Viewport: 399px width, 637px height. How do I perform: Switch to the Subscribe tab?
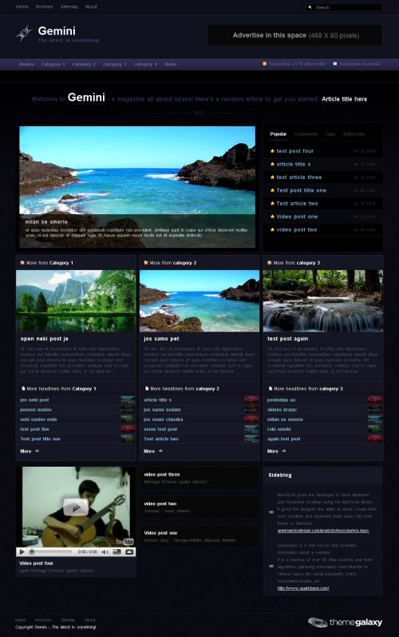pyautogui.click(x=354, y=134)
